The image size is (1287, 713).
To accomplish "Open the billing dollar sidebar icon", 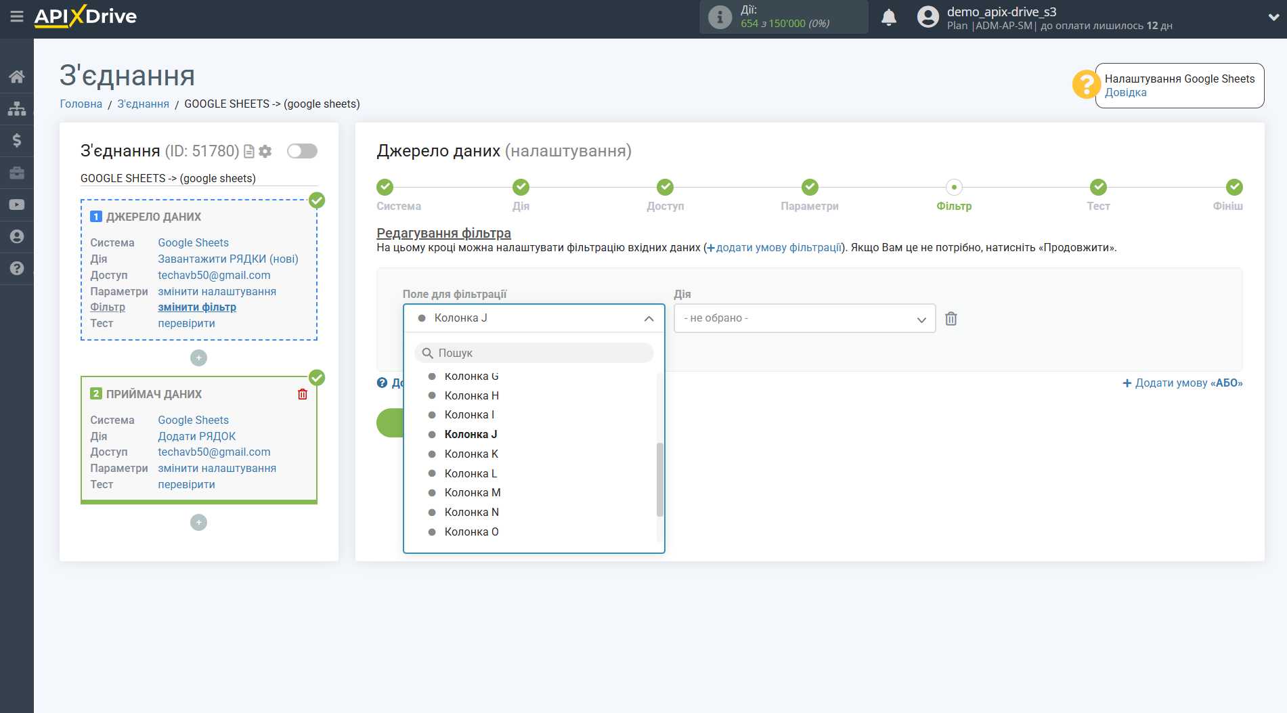I will pyautogui.click(x=17, y=140).
